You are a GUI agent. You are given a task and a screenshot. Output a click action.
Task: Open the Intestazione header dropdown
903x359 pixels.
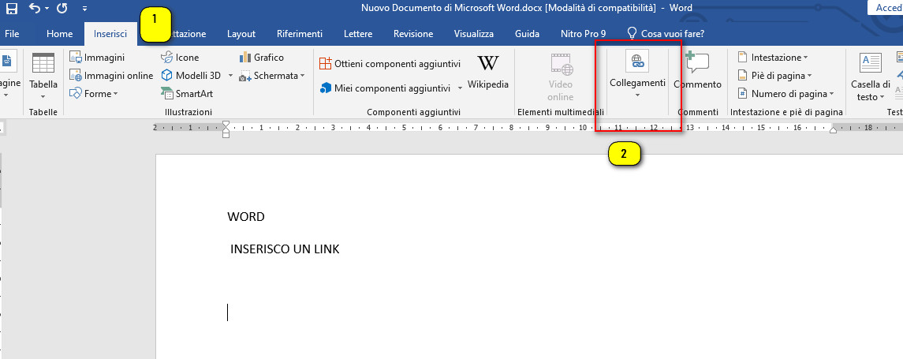[x=773, y=58]
